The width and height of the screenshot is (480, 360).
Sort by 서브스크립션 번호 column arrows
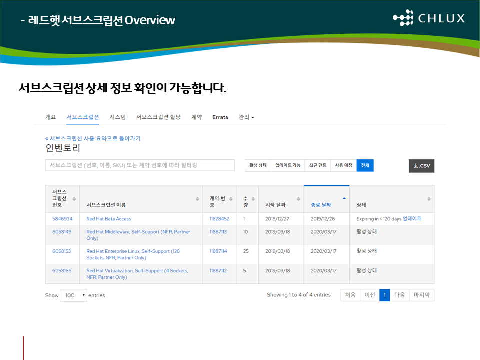pyautogui.click(x=74, y=199)
